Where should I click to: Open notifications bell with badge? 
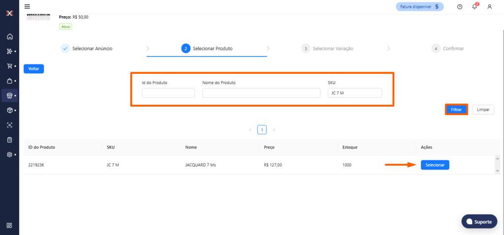point(474,6)
